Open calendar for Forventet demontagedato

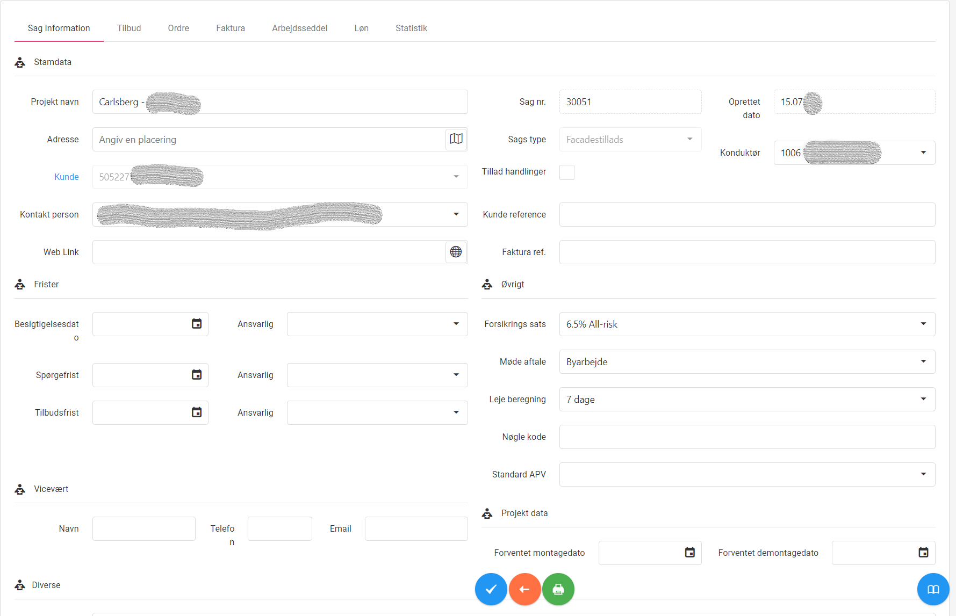click(923, 553)
